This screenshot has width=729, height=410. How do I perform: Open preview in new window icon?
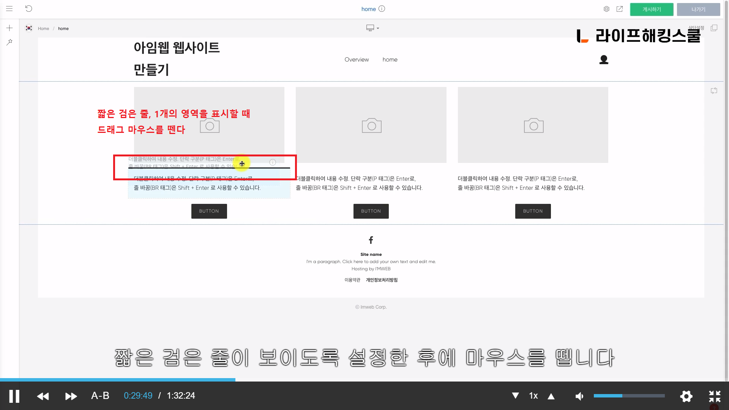coord(620,9)
